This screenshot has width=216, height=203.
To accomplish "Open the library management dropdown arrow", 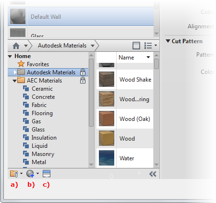I will [x=21, y=173].
